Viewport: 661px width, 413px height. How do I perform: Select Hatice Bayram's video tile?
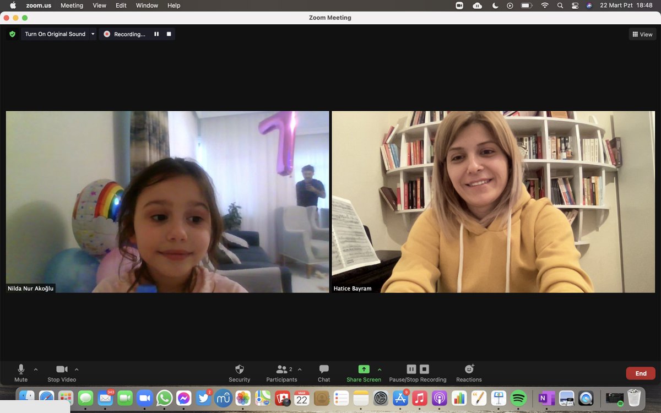click(x=493, y=202)
